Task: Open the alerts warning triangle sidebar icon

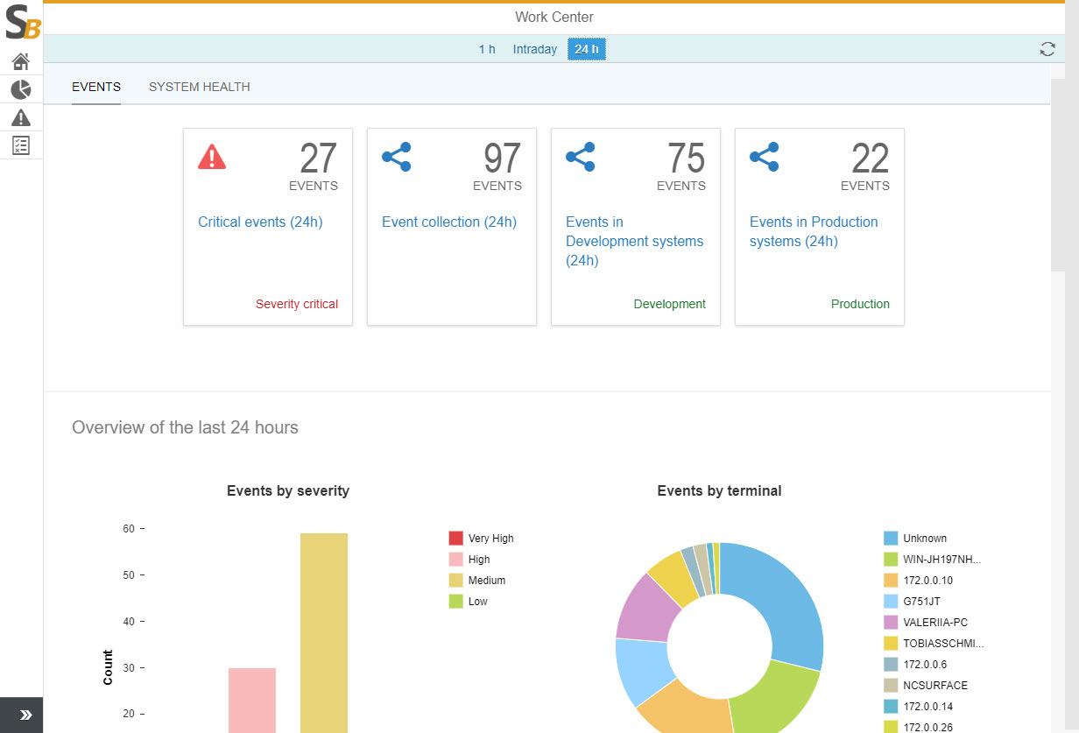Action: (21, 117)
